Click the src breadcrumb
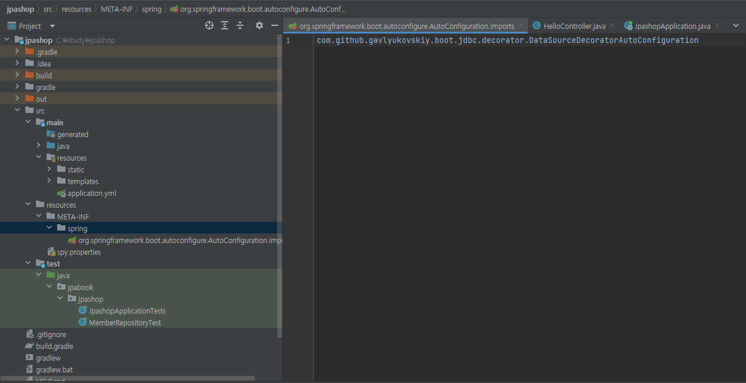746x383 pixels. coord(48,9)
